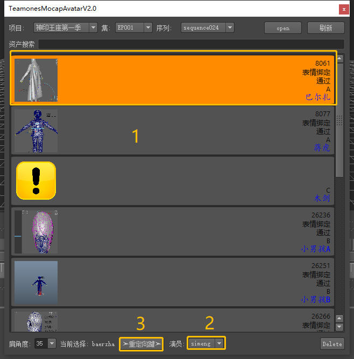Click the baerzha current selection text
Screen dimensions: 354x359
(103, 344)
